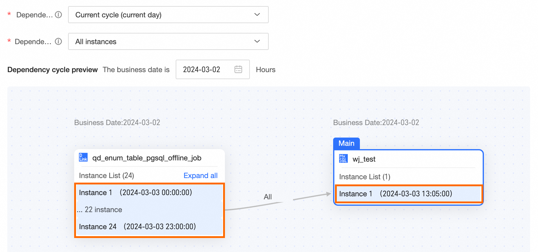
Task: Click the qd_enum_table_pgsql_offline_job node title
Action: pos(147,158)
